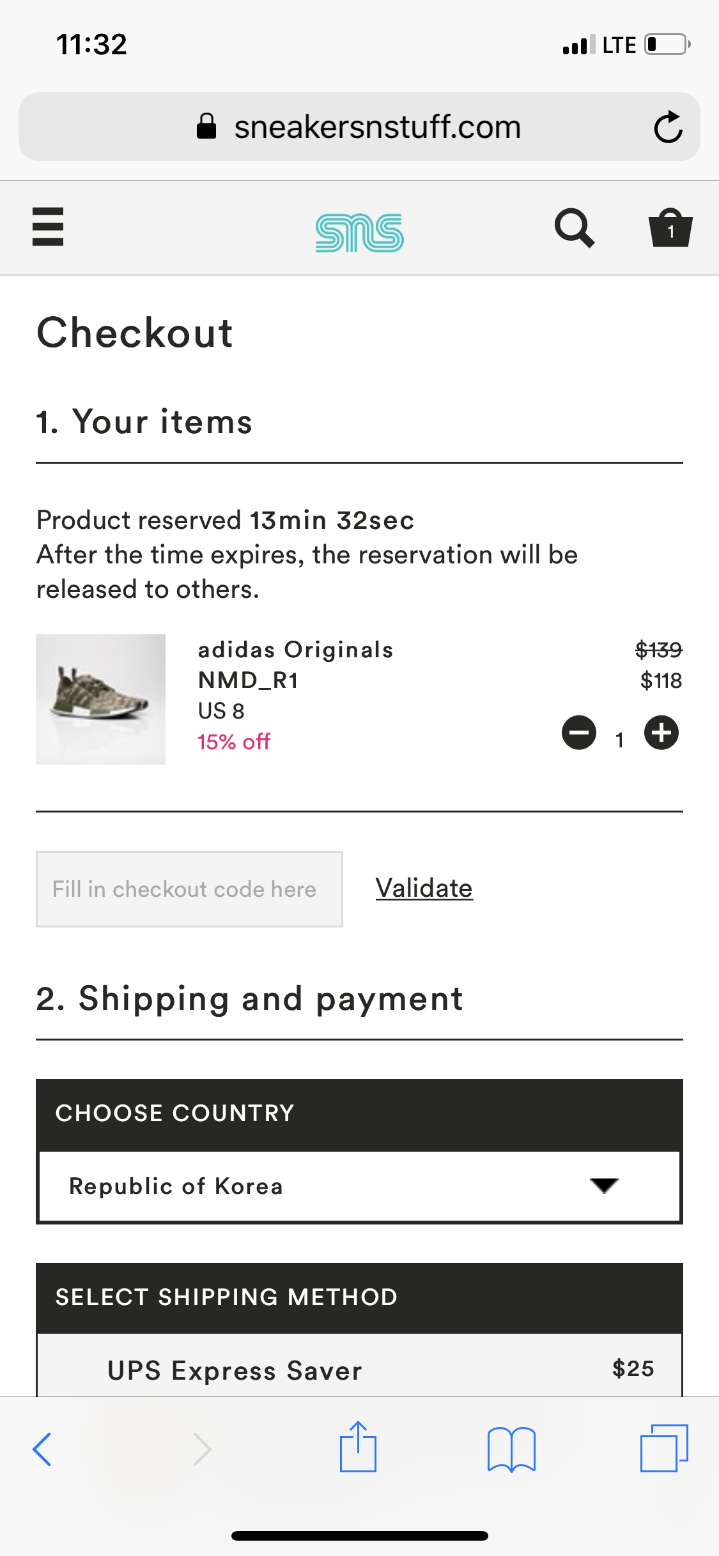719x1556 pixels.
Task: Focus the checkout code field
Action: point(189,889)
